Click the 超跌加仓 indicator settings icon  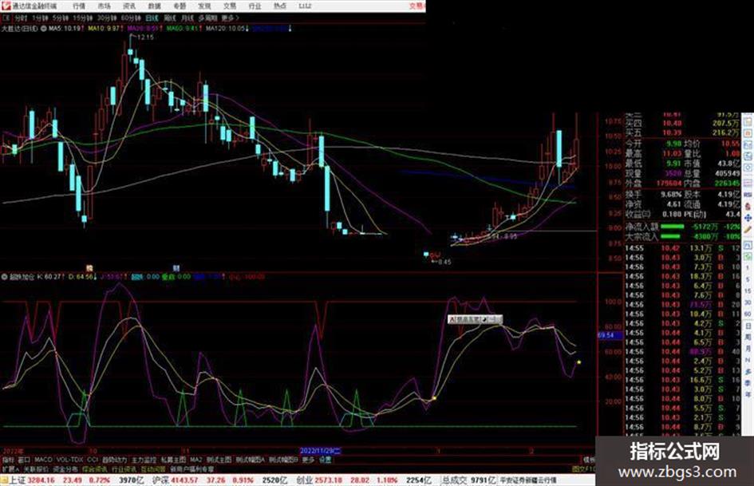[5, 277]
